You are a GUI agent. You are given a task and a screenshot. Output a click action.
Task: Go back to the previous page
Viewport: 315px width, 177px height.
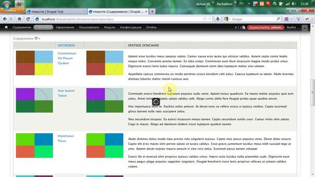5,19
